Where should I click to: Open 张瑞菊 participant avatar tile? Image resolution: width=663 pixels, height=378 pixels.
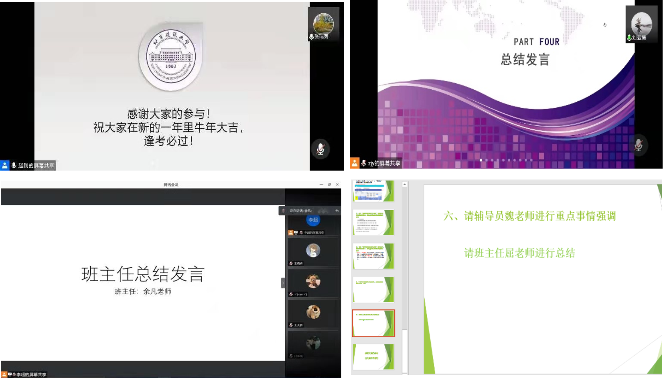(x=323, y=24)
